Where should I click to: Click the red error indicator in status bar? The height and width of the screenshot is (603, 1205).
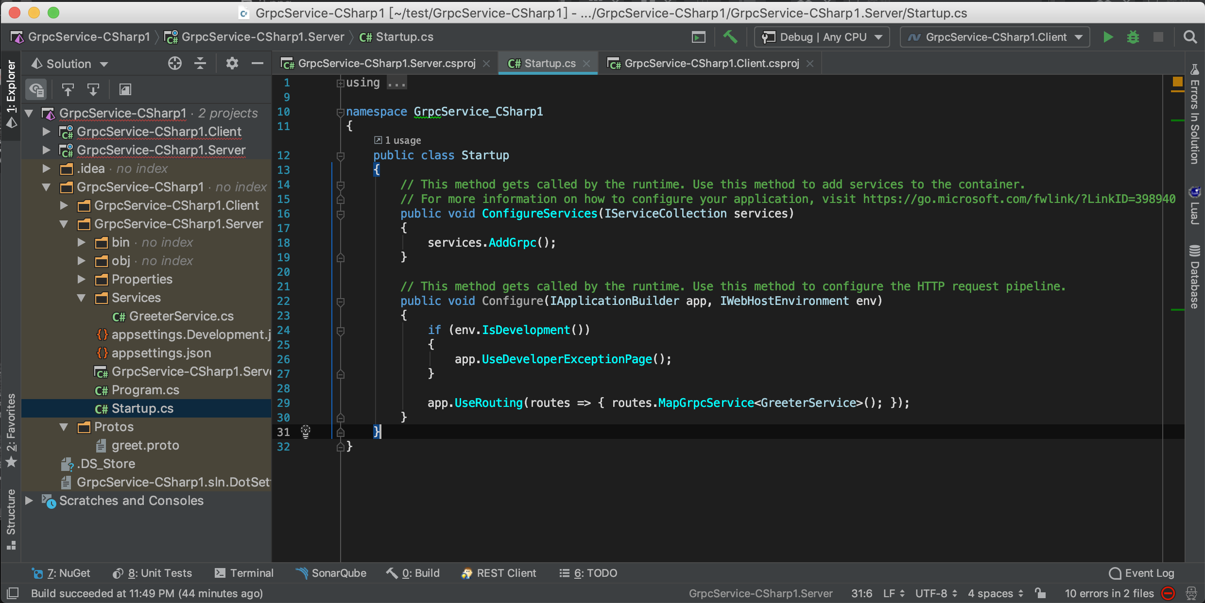pyautogui.click(x=1168, y=593)
